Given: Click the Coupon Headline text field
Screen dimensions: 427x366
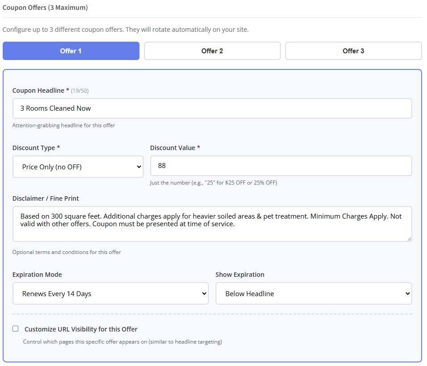Looking at the screenshot, I should [212, 108].
